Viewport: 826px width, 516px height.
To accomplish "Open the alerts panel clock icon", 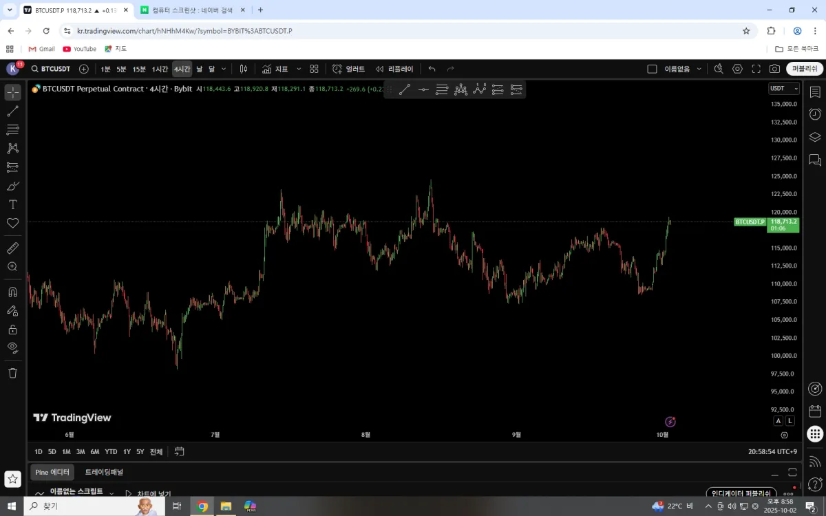I will (815, 114).
